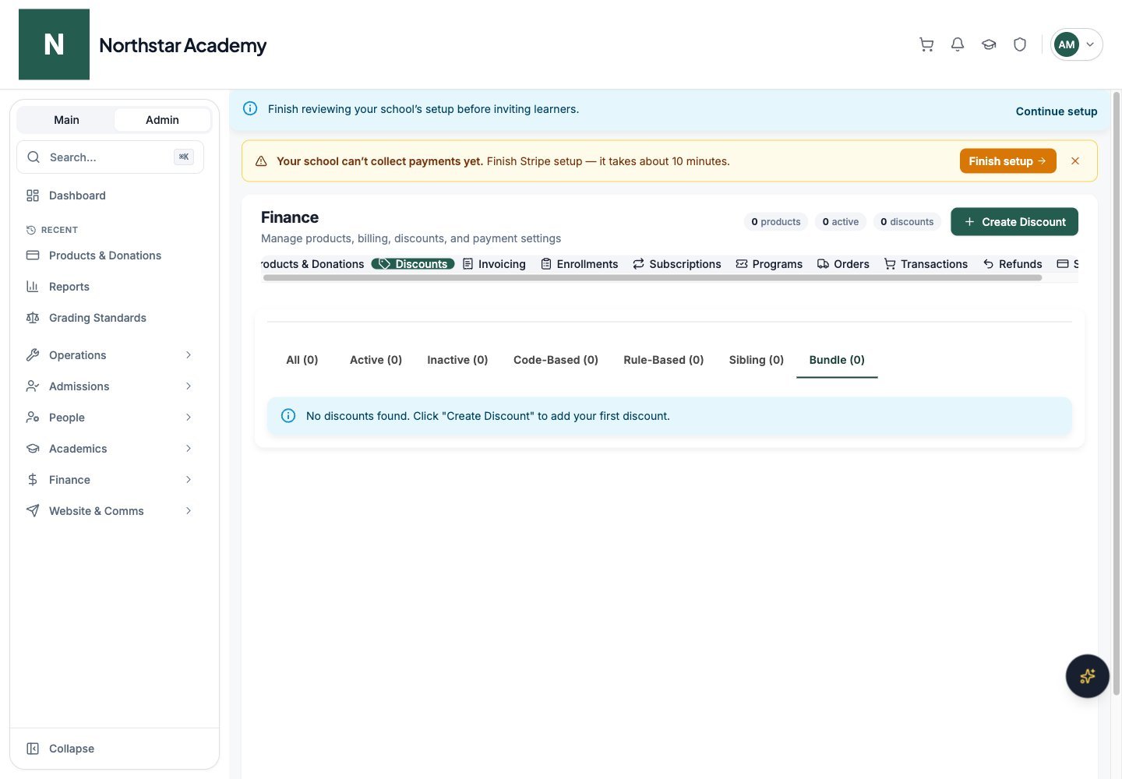The image size is (1122, 779).
Task: Open the Transactions tab
Action: [926, 264]
